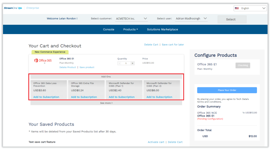Click Delete Product link
The width and height of the screenshot is (270, 149).
pyautogui.click(x=68, y=67)
